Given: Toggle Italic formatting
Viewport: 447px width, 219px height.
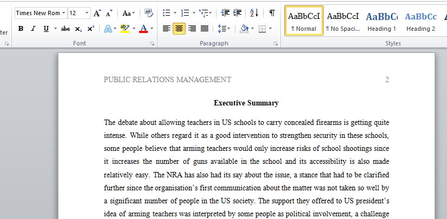Looking at the screenshot, I should click(x=34, y=29).
